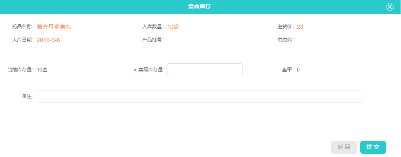The width and height of the screenshot is (401, 157).
Task: Select the drug name 复方丹参滴丸 text
Action: tap(54, 27)
